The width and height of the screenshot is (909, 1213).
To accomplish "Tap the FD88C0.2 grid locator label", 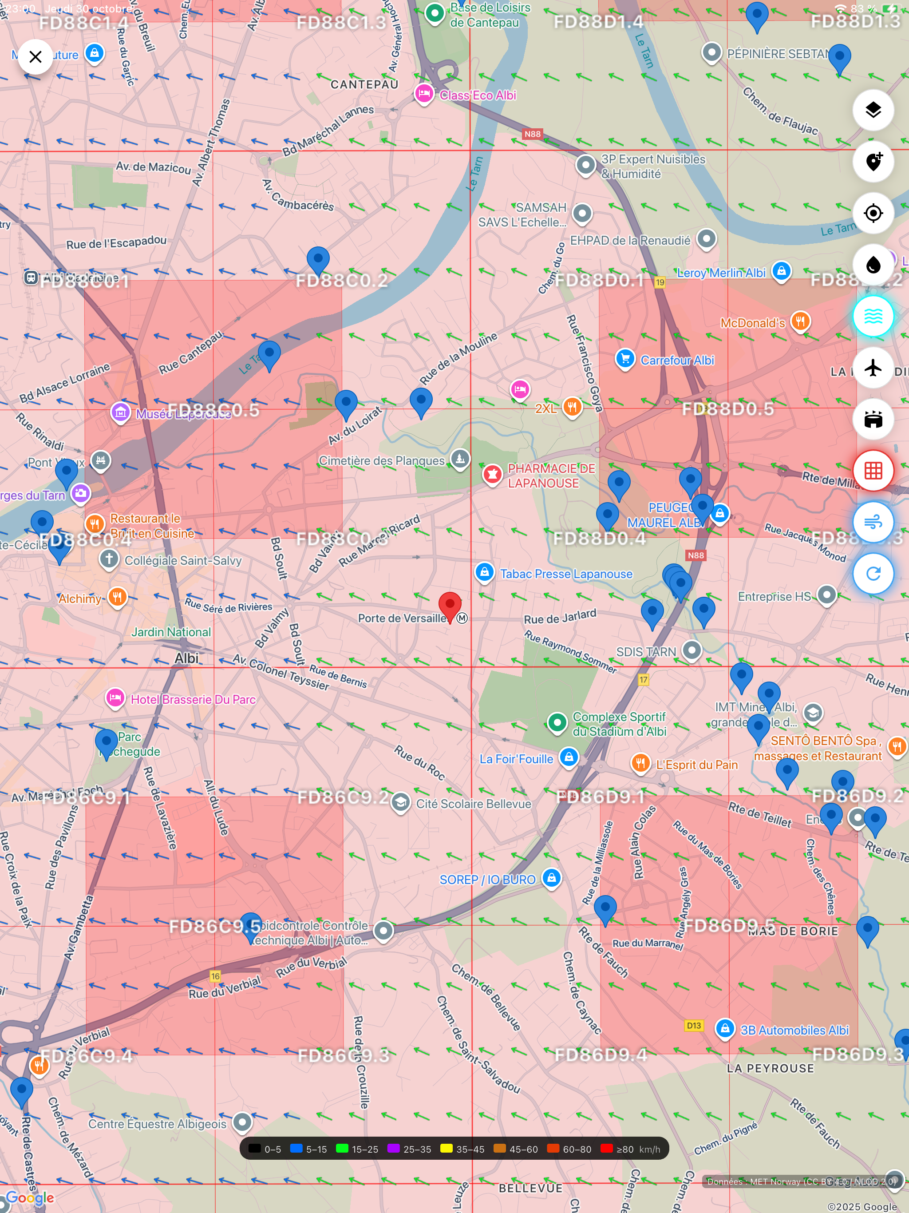I will coord(342,280).
